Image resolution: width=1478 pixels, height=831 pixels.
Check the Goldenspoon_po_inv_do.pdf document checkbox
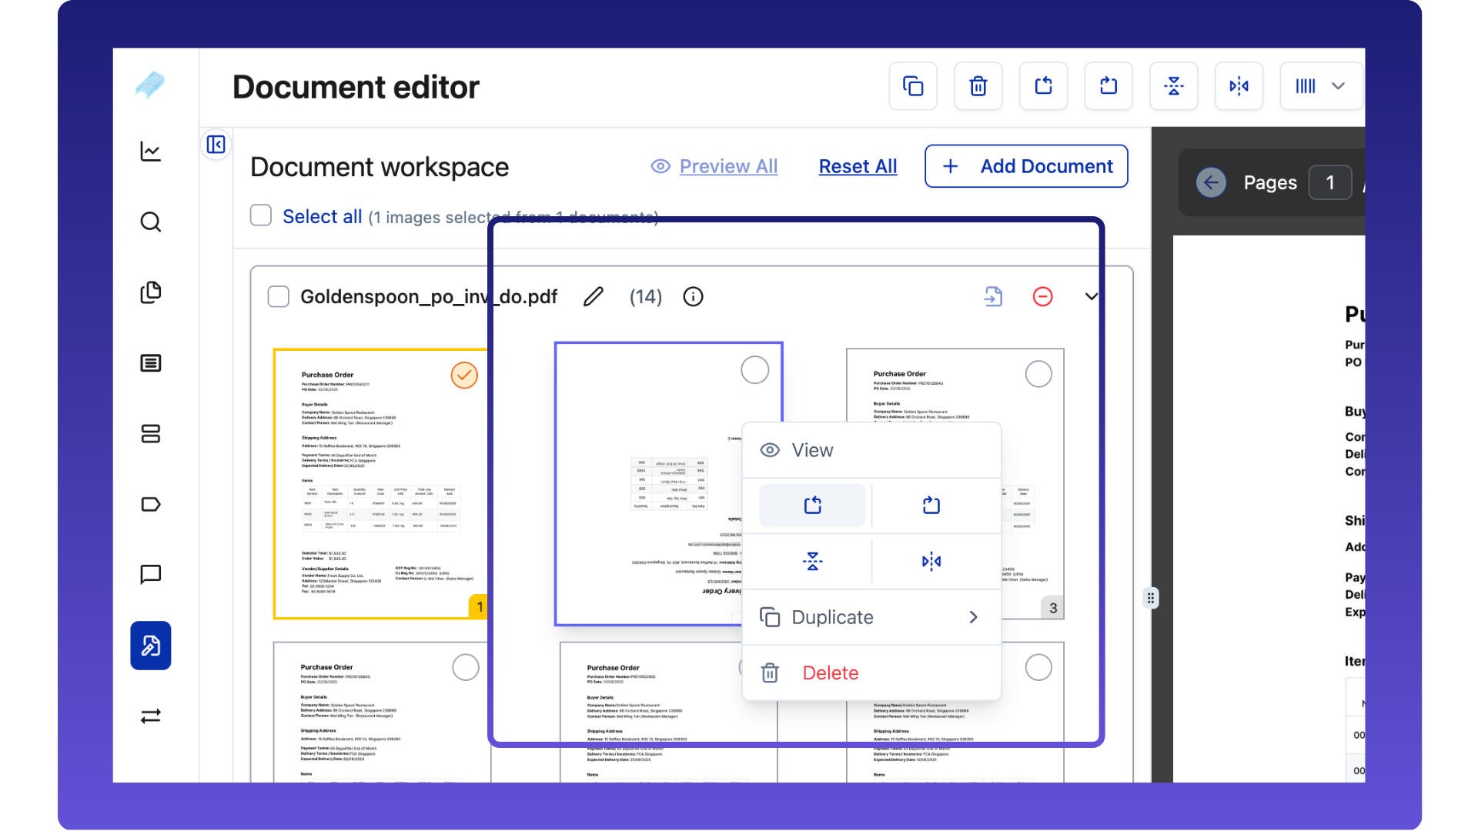coord(278,296)
